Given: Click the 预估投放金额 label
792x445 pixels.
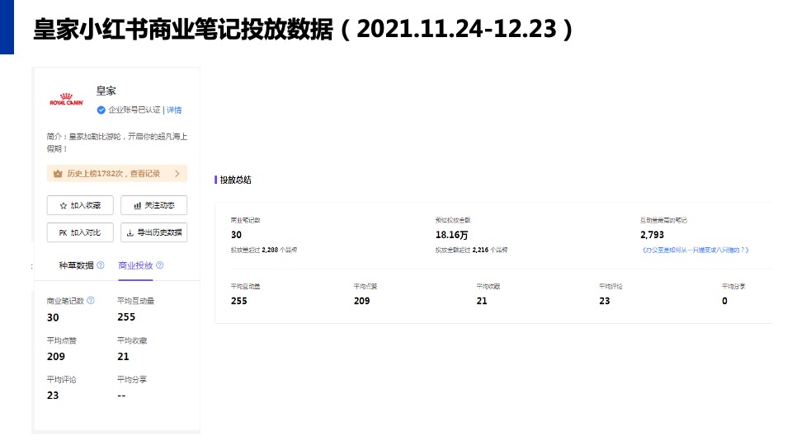Looking at the screenshot, I should [453, 220].
